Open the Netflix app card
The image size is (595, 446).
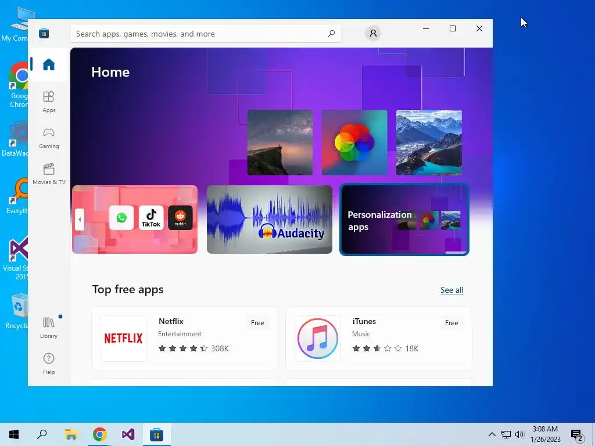tap(185, 339)
